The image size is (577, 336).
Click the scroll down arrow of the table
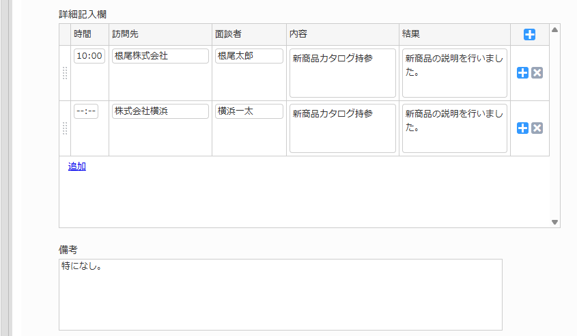(x=554, y=222)
